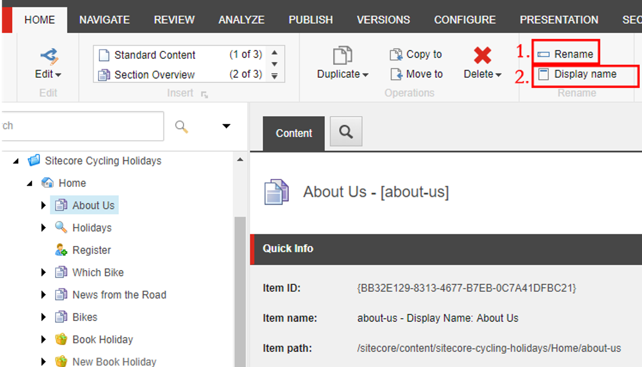The height and width of the screenshot is (367, 642).
Task: Expand the Book Holiday tree node
Action: [43, 340]
